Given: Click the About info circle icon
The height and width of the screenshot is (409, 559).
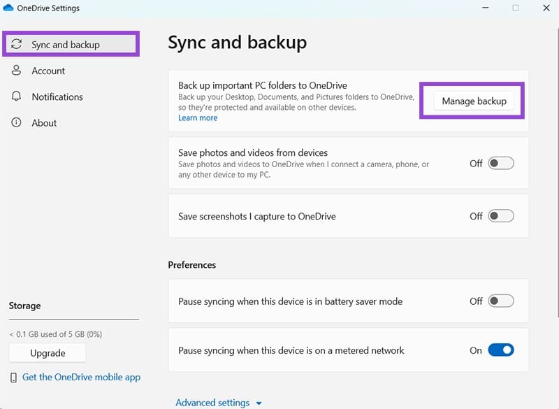Looking at the screenshot, I should 17,122.
